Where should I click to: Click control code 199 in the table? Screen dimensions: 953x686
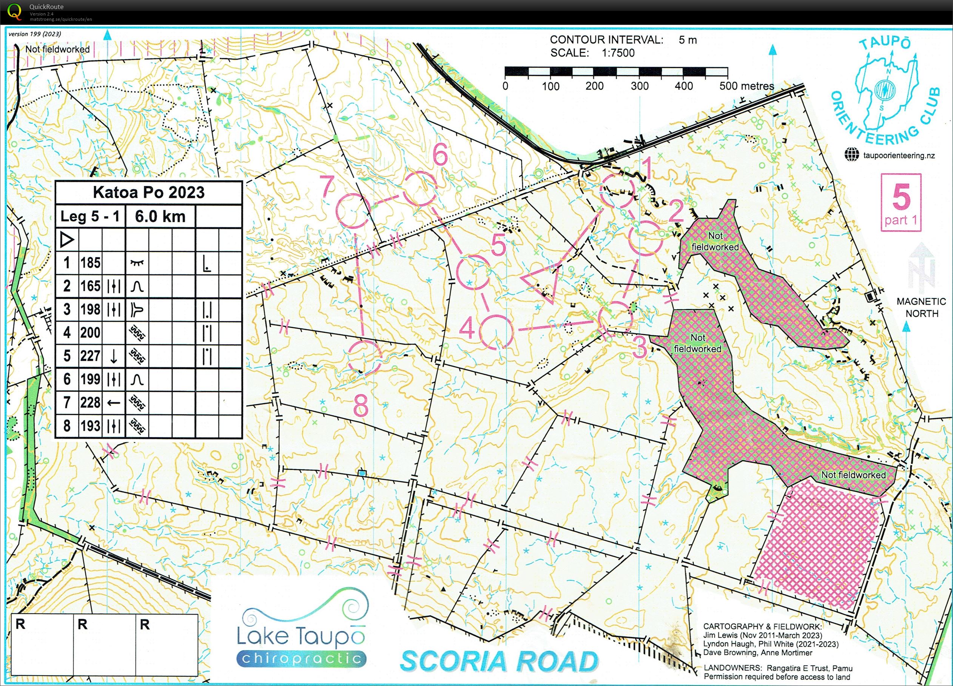(x=90, y=379)
